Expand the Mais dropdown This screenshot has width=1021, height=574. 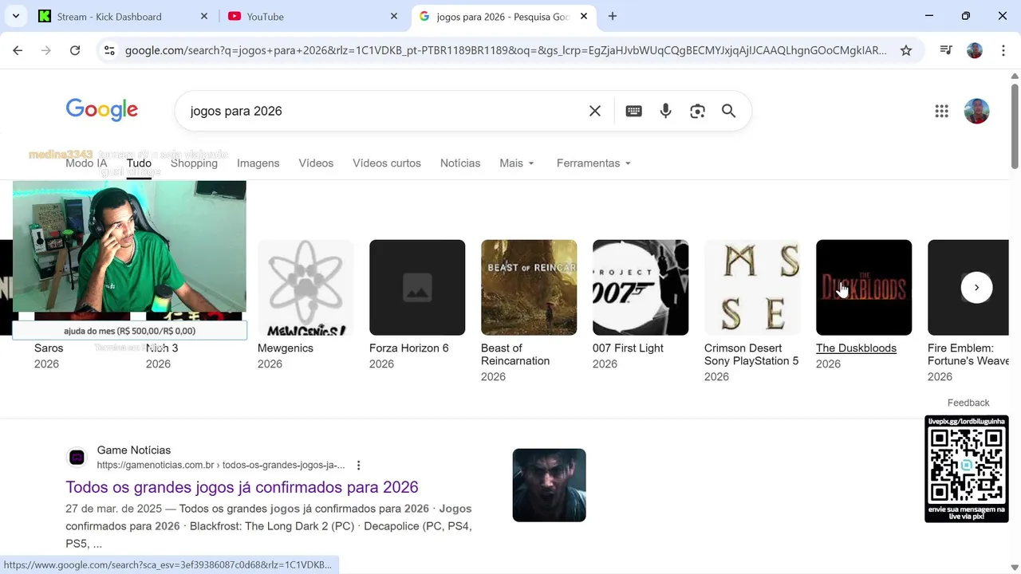pyautogui.click(x=517, y=163)
